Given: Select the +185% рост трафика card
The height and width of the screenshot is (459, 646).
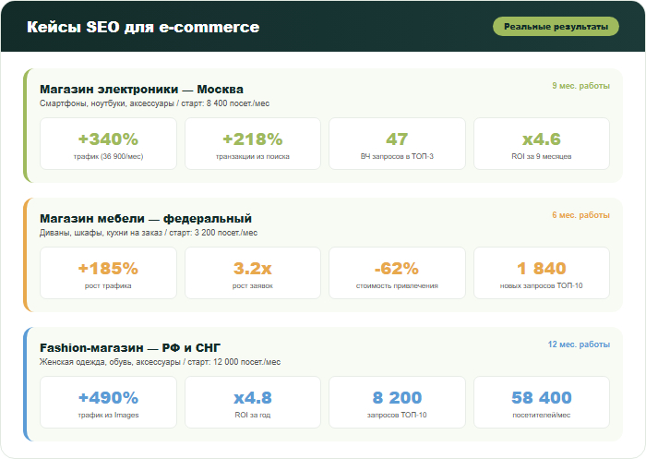Looking at the screenshot, I should click(109, 273).
